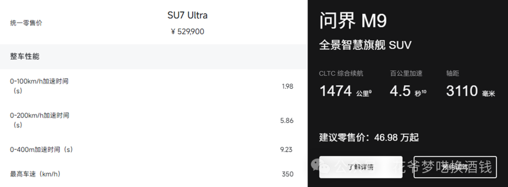Click the outlined 预约试驾 button
Screen dimensions: 508x187
pyautogui.click(x=455, y=167)
